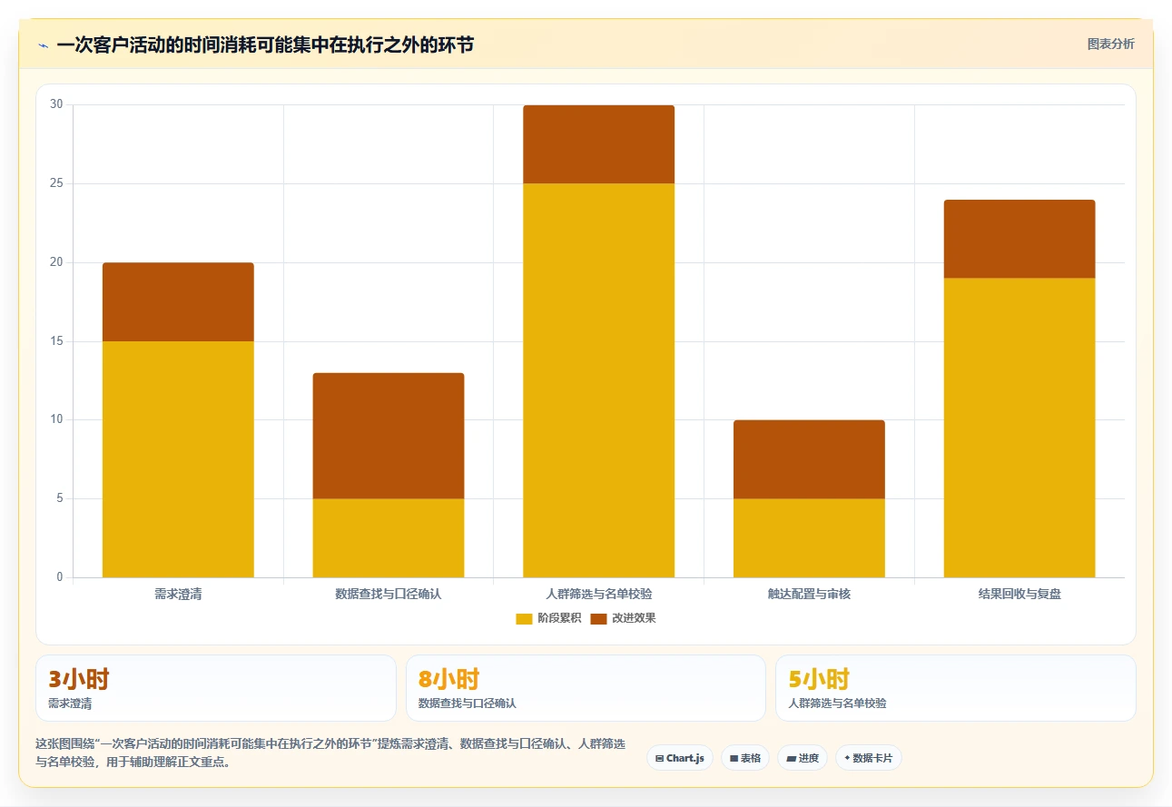Click the 阶段累积 legend label text
The height and width of the screenshot is (807, 1172).
coord(558,618)
